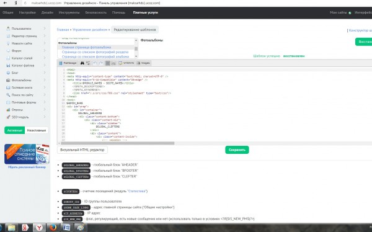Click the Убрать рекламный баннер link
This screenshot has height=232, width=372.
(x=27, y=167)
